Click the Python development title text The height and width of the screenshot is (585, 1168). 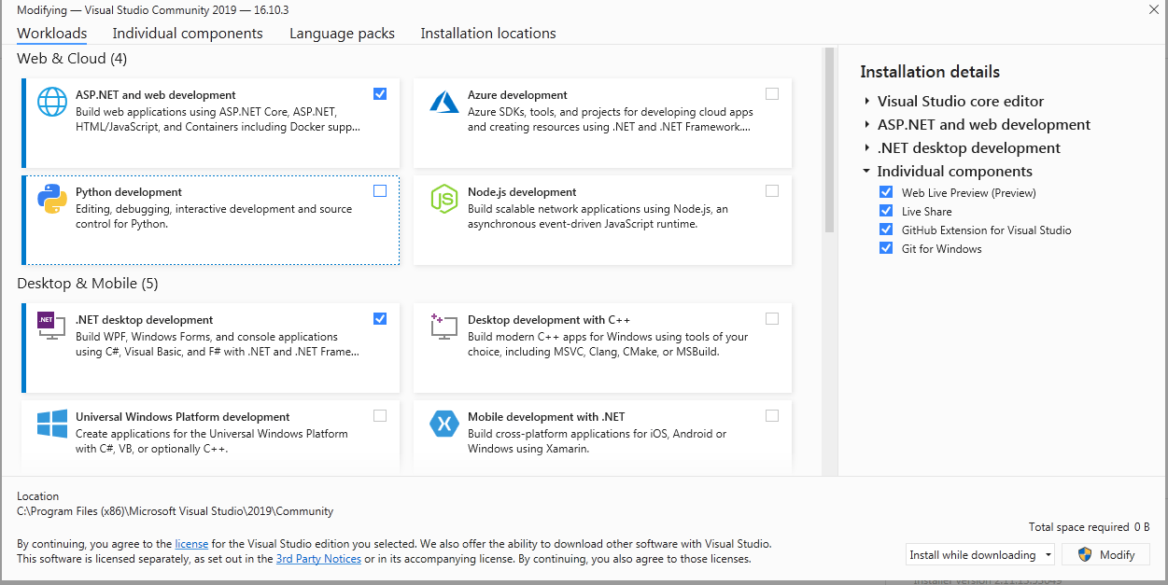tap(129, 192)
